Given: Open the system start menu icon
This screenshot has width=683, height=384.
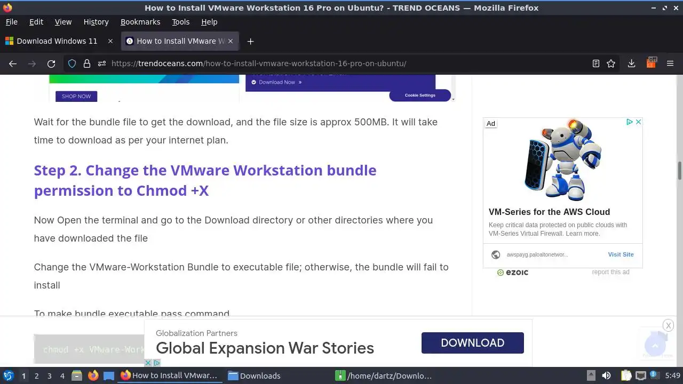Looking at the screenshot, I should coord(9,375).
